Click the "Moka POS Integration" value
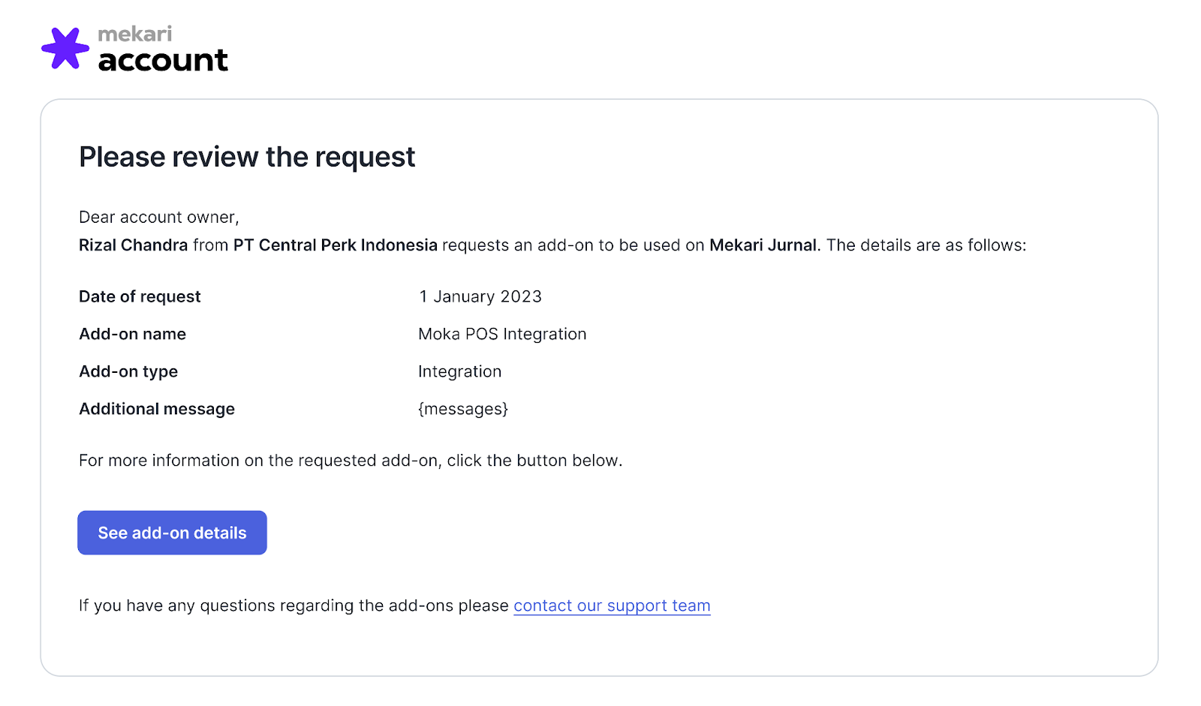 502,334
